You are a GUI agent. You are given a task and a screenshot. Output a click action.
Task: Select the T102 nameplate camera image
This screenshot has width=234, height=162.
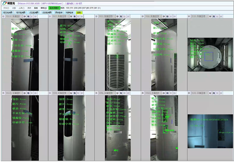[x=210, y=131]
